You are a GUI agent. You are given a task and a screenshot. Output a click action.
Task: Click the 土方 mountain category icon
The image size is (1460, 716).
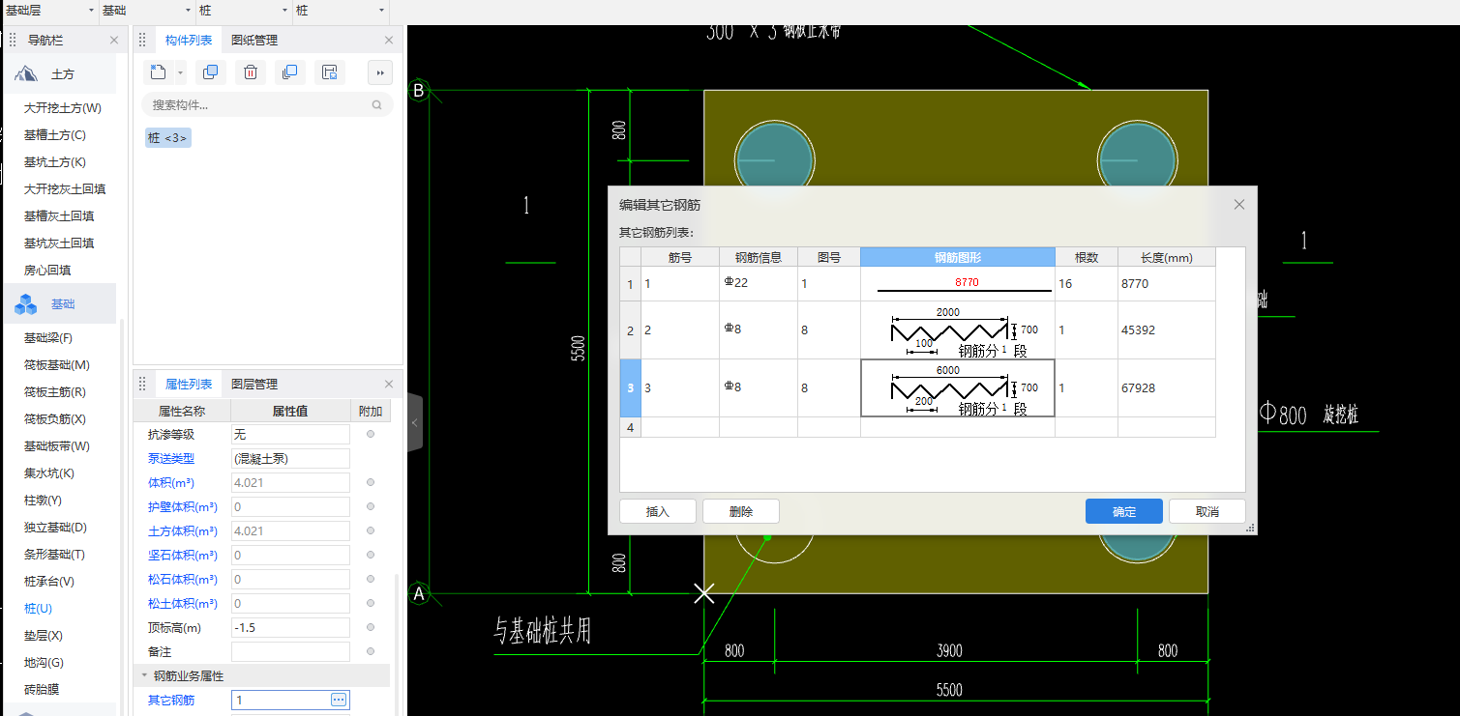pyautogui.click(x=26, y=73)
